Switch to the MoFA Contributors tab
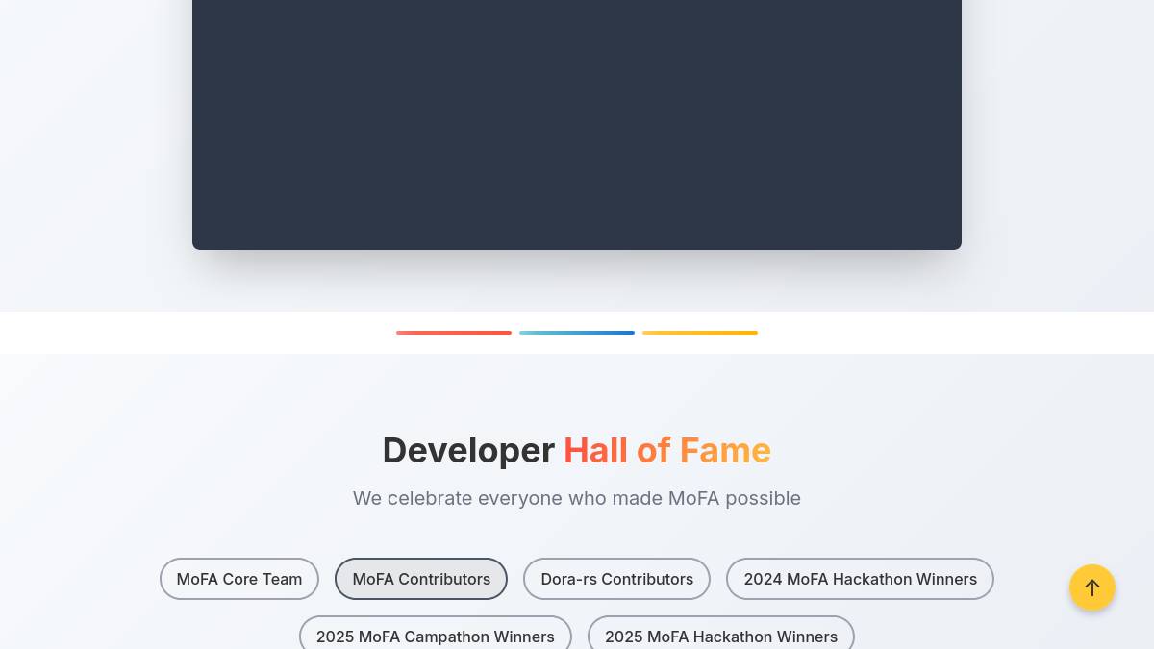This screenshot has height=649, width=1154. tap(421, 579)
